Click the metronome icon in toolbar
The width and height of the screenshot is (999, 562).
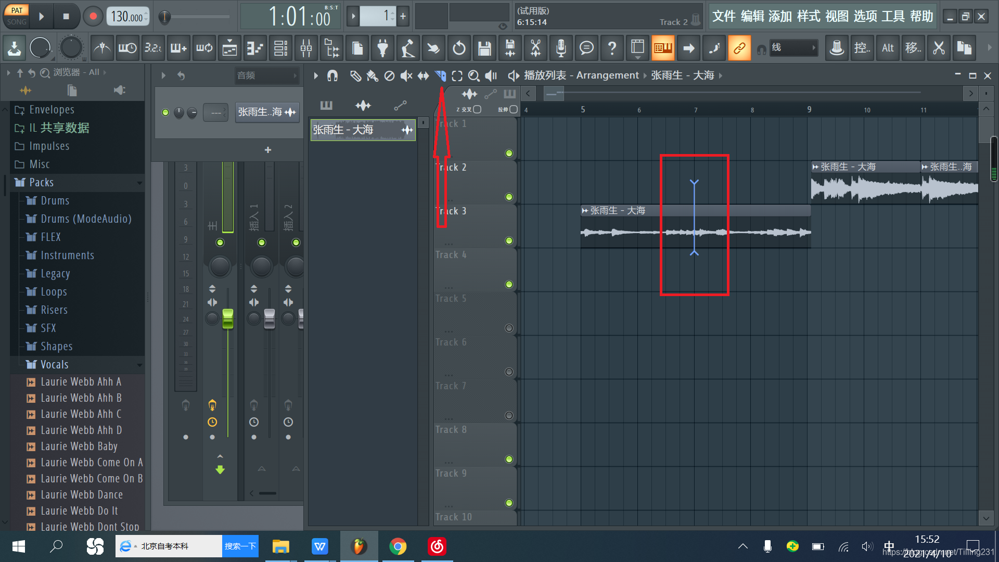[x=102, y=48]
